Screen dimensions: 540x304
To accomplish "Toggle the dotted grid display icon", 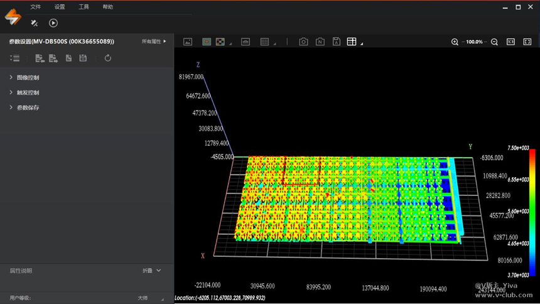I will point(264,41).
